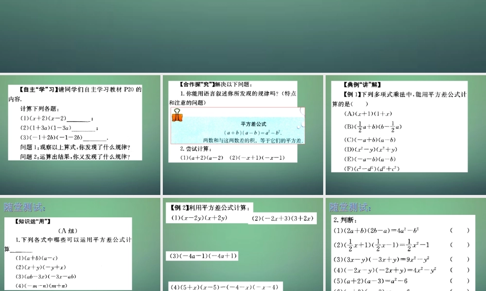Click example (1)(x−2y)(x+2y)
The height and width of the screenshot is (291, 486).
coord(199,218)
